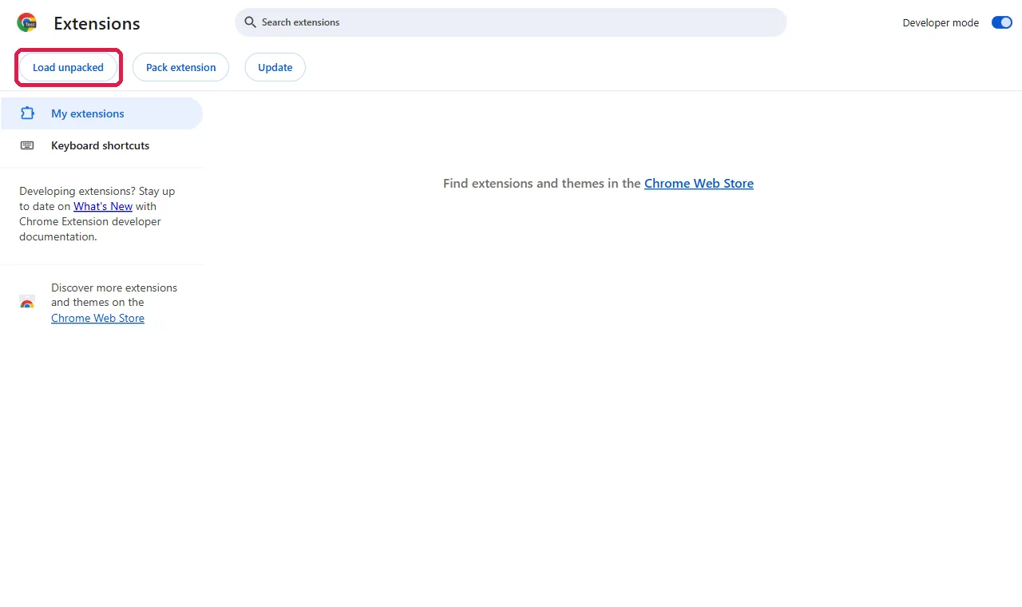Click the magnifier icon in search bar

pyautogui.click(x=250, y=22)
